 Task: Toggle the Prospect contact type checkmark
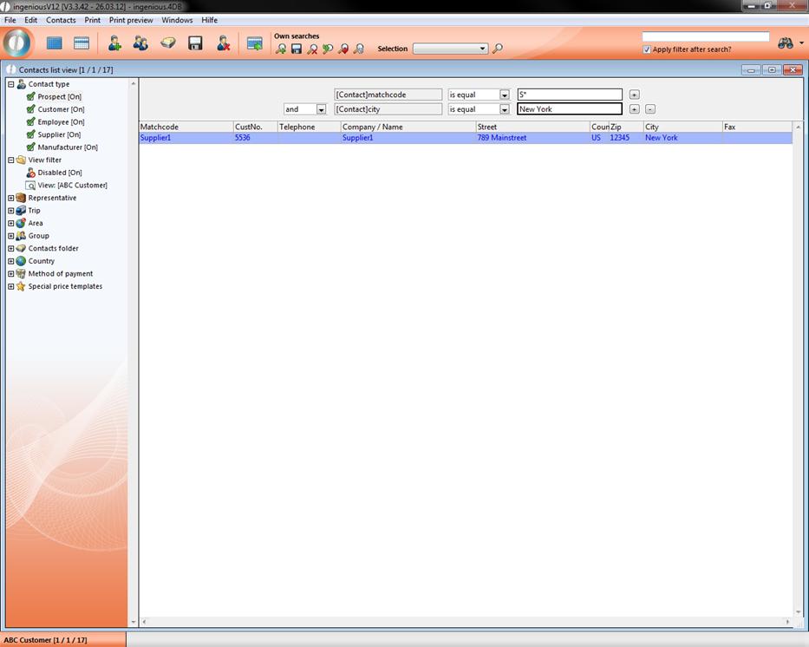31,97
